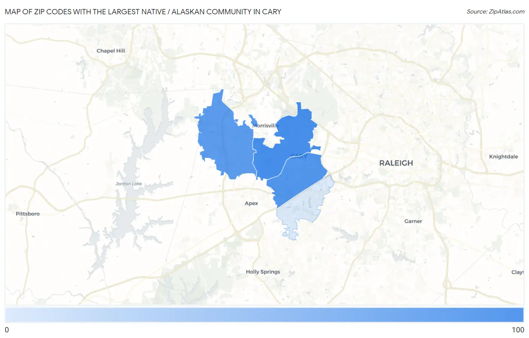Select the Garner town label

[413, 221]
